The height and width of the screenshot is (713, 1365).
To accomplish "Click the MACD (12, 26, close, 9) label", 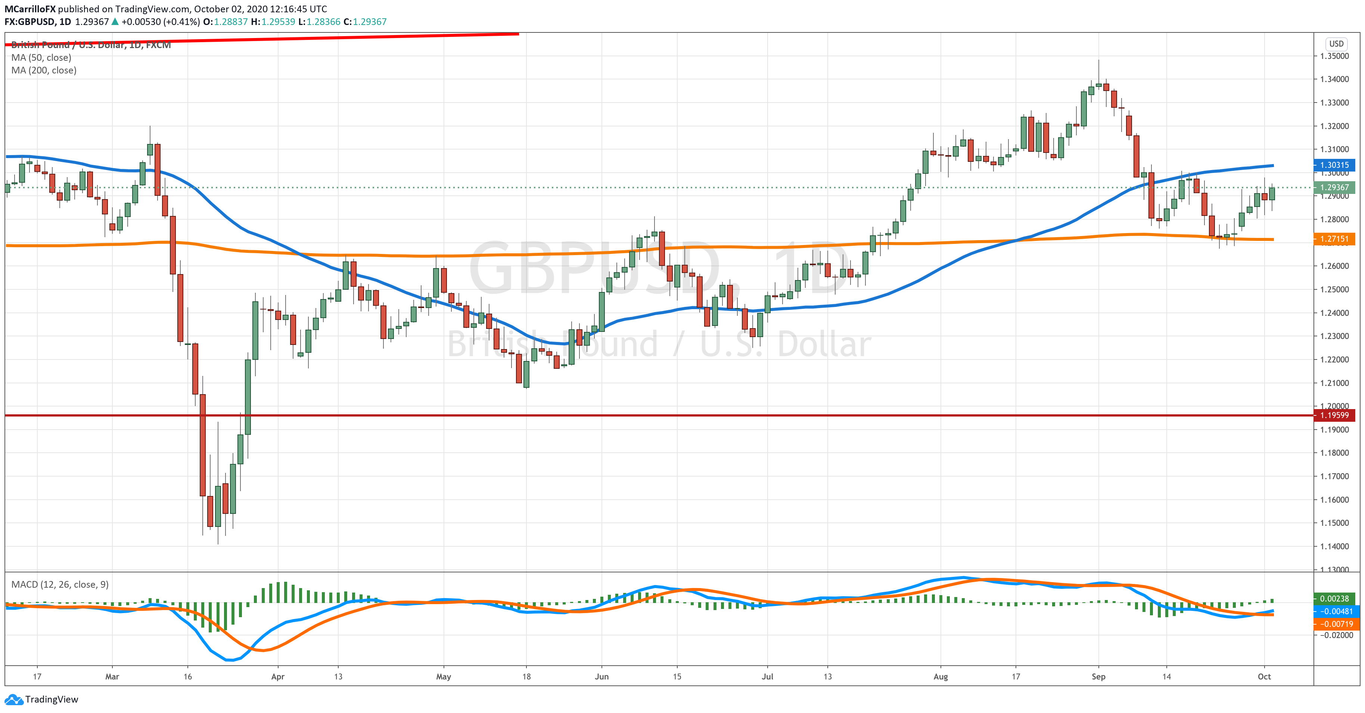I will tap(60, 584).
